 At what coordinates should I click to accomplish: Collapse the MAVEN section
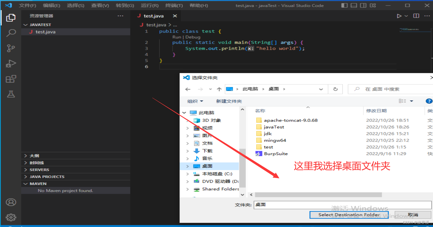click(x=76, y=184)
